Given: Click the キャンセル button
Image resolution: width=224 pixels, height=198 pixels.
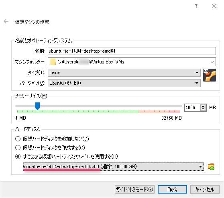Looking at the screenshot, I should pos(205,190).
